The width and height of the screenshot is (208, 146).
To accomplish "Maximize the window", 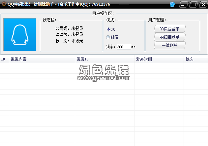I will [193, 5].
